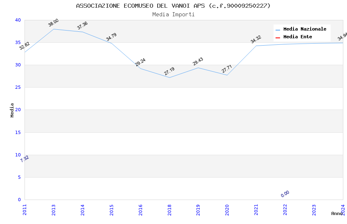Click y-axis tick label 40
Image resolution: width=347 pixels, height=224 pixels.
[x=18, y=20]
